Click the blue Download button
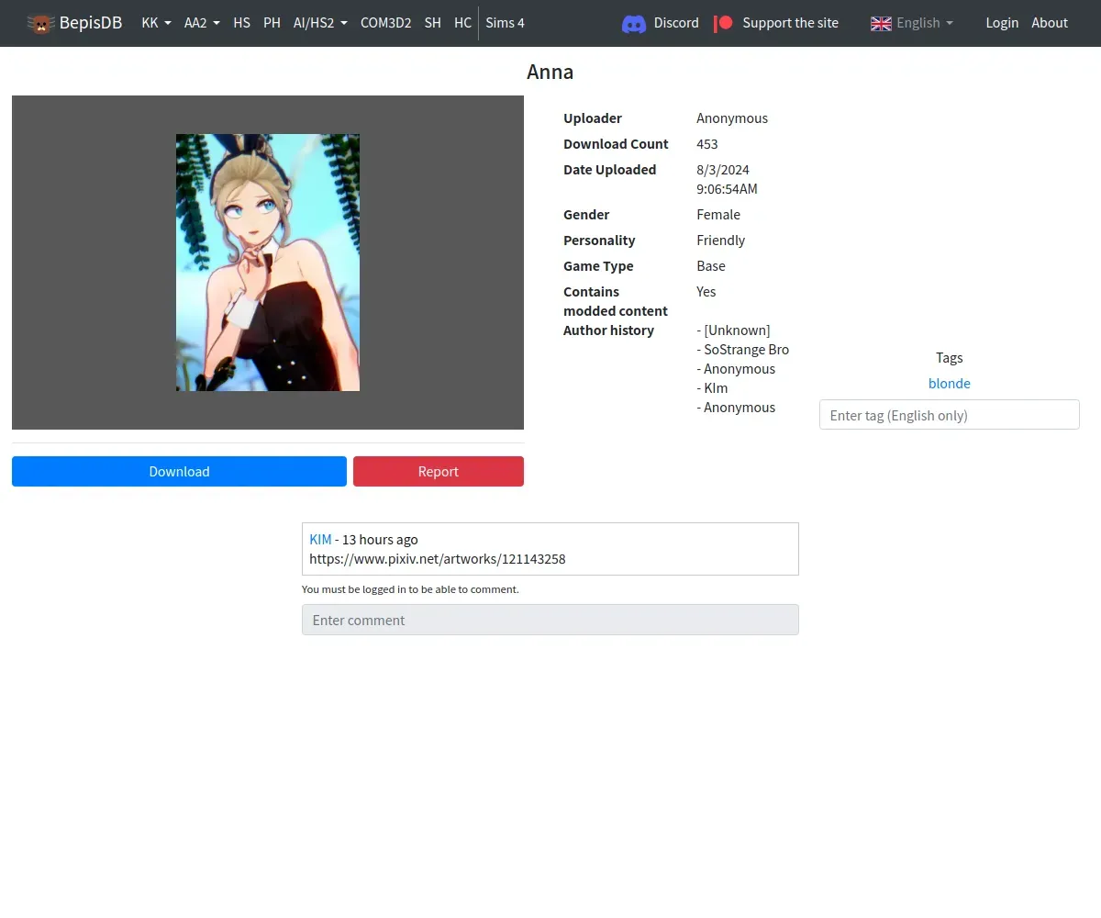1101x918 pixels. (179, 471)
